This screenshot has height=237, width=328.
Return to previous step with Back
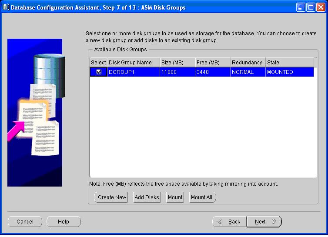pyautogui.click(x=229, y=222)
